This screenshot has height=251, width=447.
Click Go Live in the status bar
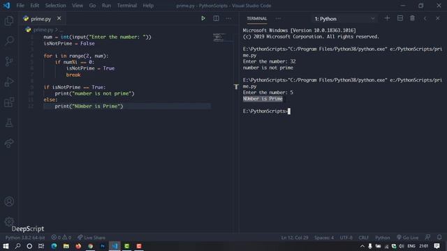408,237
